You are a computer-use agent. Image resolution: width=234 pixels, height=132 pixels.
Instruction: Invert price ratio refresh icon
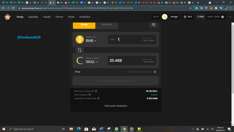coord(155,72)
